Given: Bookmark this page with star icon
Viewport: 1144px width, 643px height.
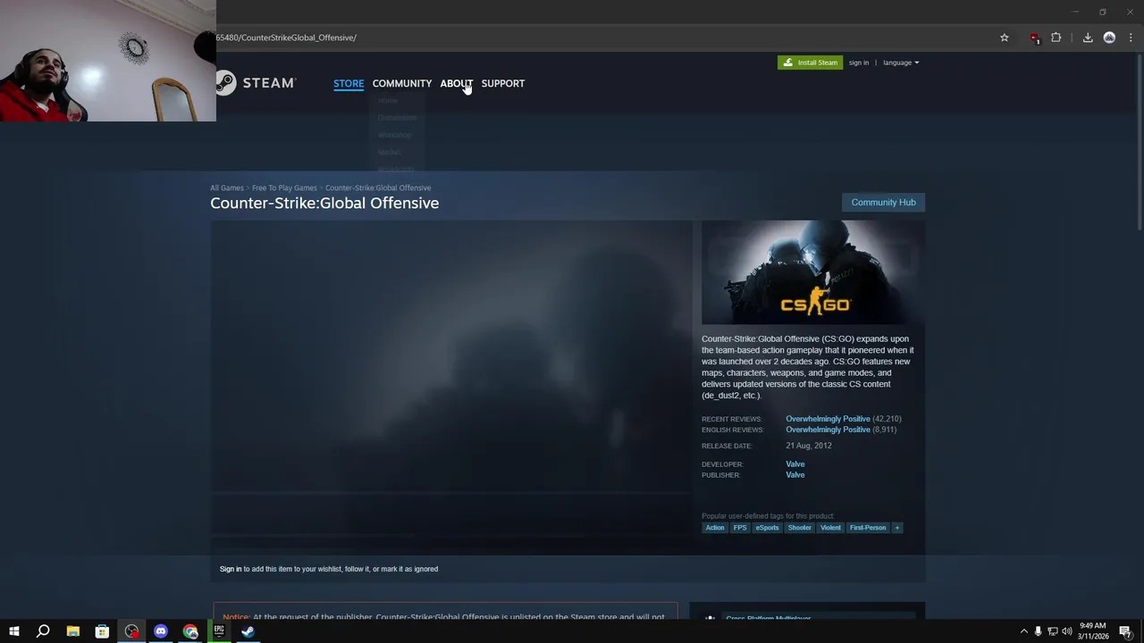Looking at the screenshot, I should click(x=1005, y=38).
